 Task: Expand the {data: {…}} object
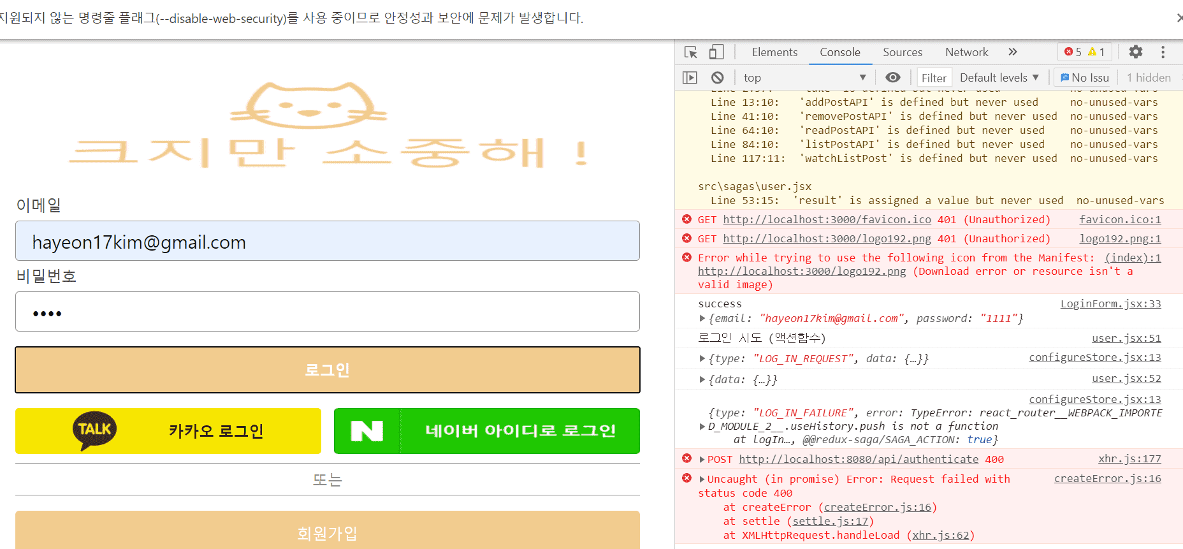[702, 379]
